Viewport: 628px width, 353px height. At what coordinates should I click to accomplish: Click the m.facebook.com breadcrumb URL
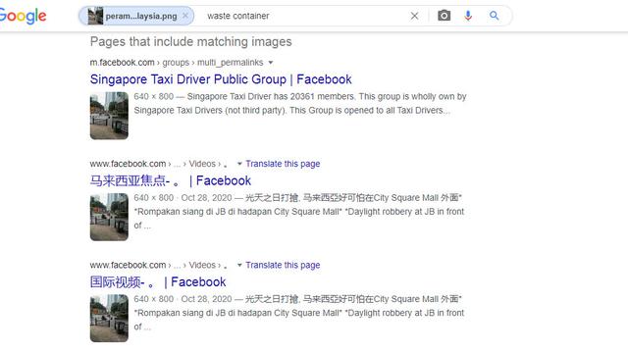177,63
